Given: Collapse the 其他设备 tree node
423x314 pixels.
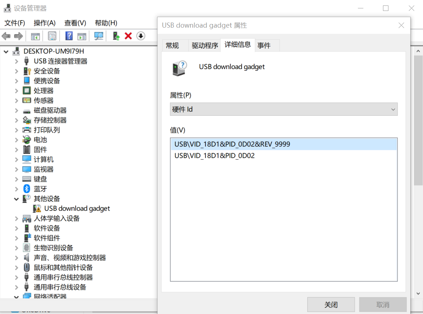Looking at the screenshot, I should [16, 199].
